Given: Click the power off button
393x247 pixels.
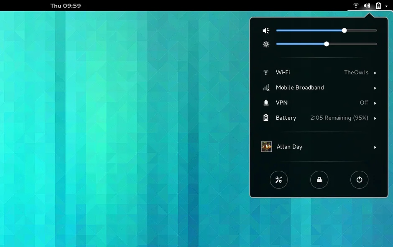Looking at the screenshot, I should [x=359, y=180].
